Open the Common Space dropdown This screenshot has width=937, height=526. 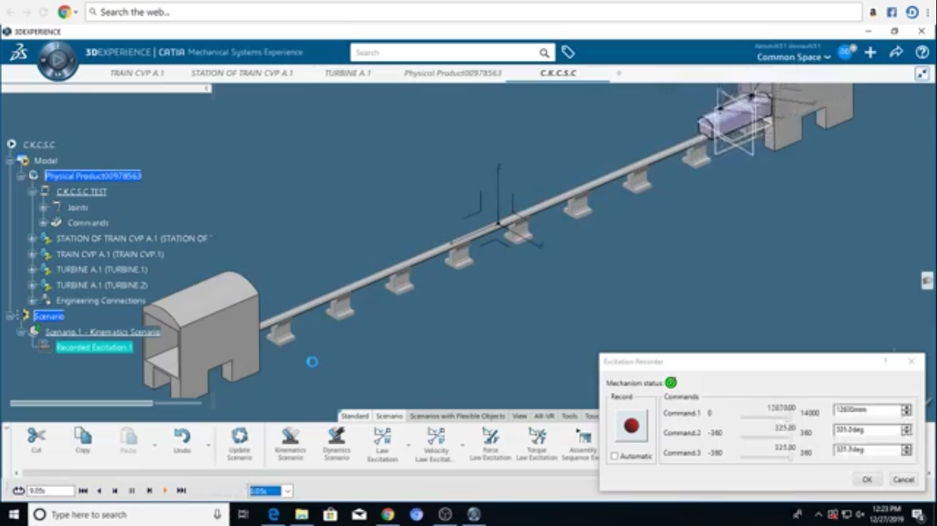coord(794,57)
